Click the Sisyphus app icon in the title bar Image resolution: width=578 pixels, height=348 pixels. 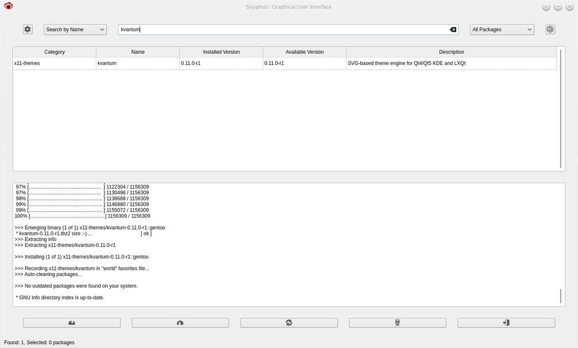click(x=8, y=6)
